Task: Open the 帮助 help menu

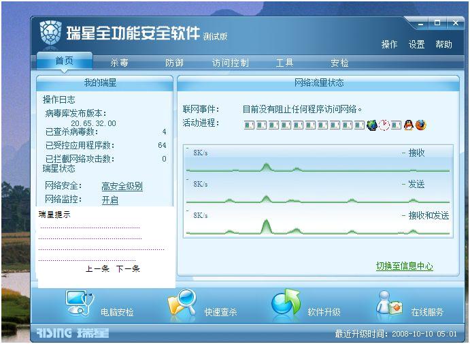Action: pos(444,44)
